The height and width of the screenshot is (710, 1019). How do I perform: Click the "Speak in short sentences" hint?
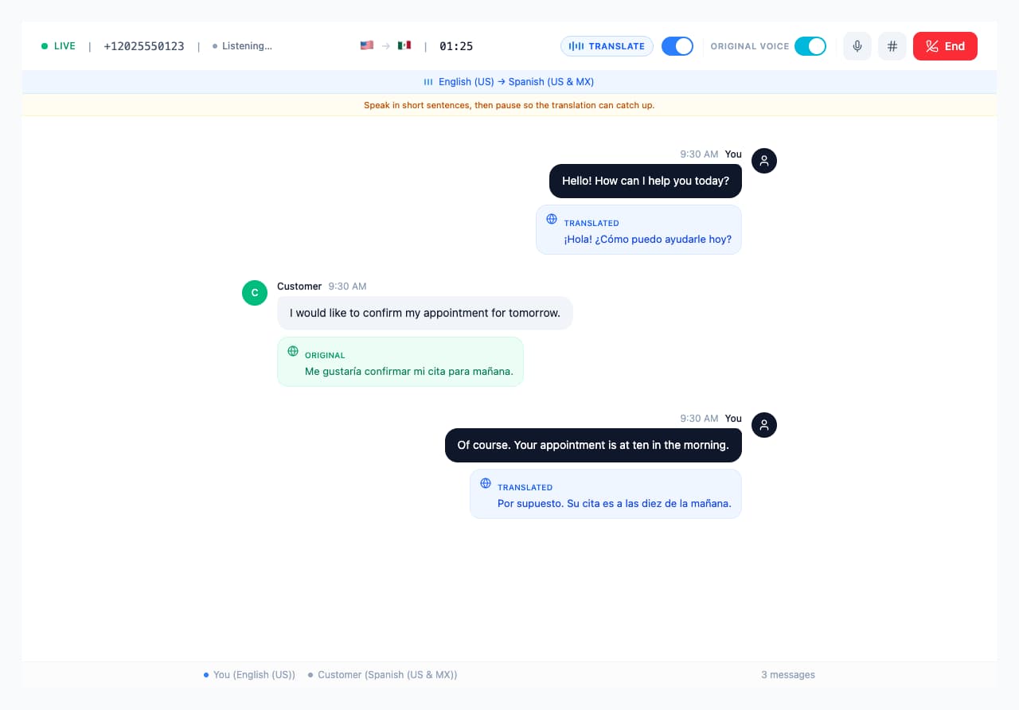[509, 105]
